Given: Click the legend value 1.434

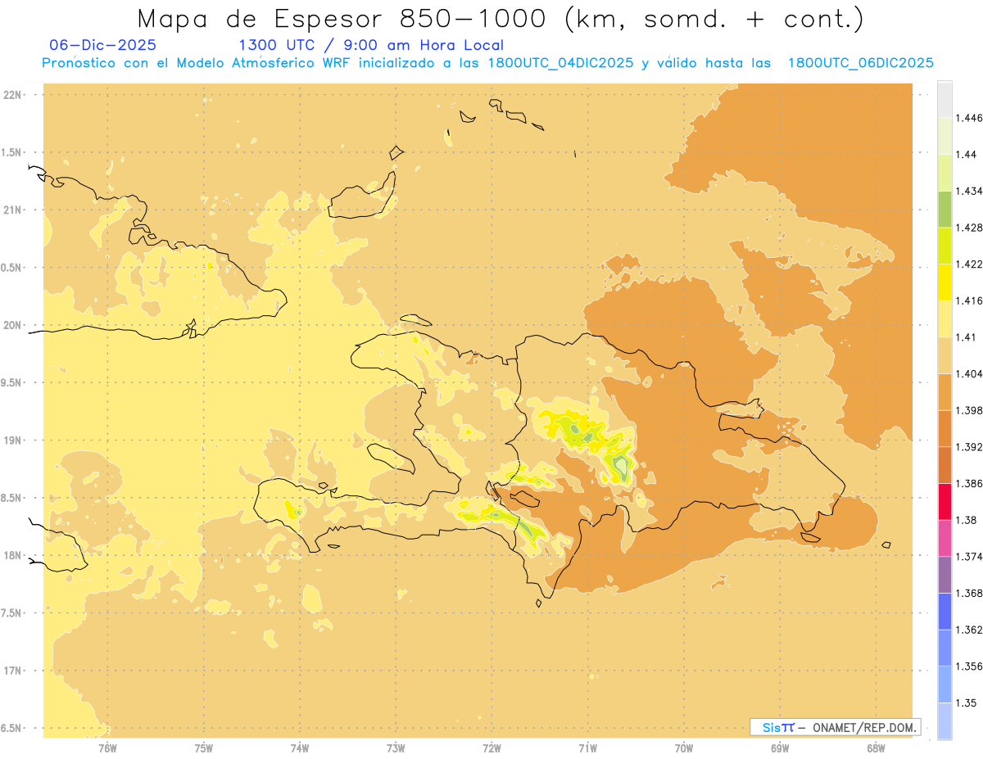Looking at the screenshot, I should click(969, 191).
